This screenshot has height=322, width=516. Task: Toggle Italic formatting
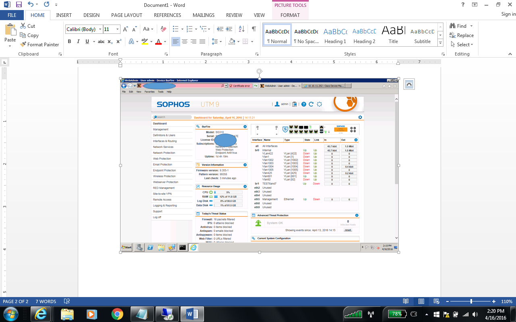coord(78,41)
